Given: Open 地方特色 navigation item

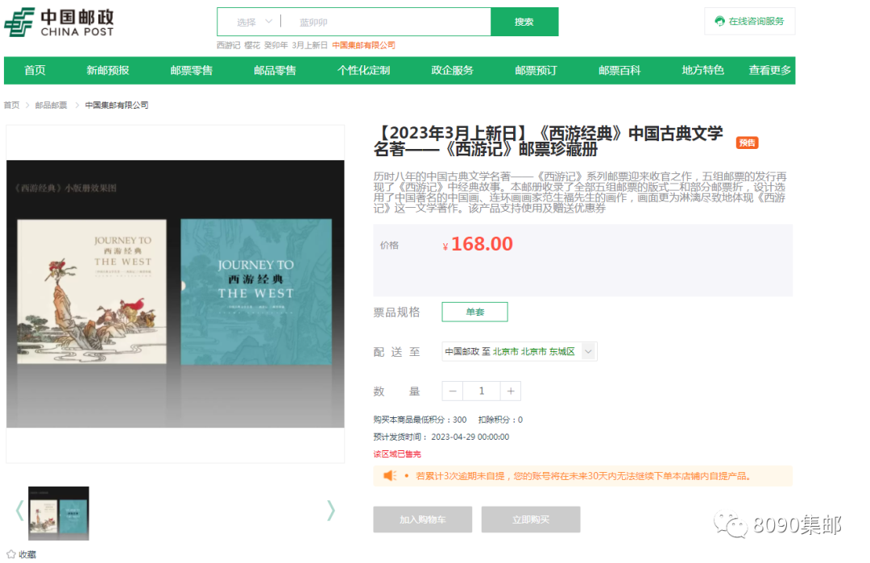Looking at the screenshot, I should (x=703, y=70).
